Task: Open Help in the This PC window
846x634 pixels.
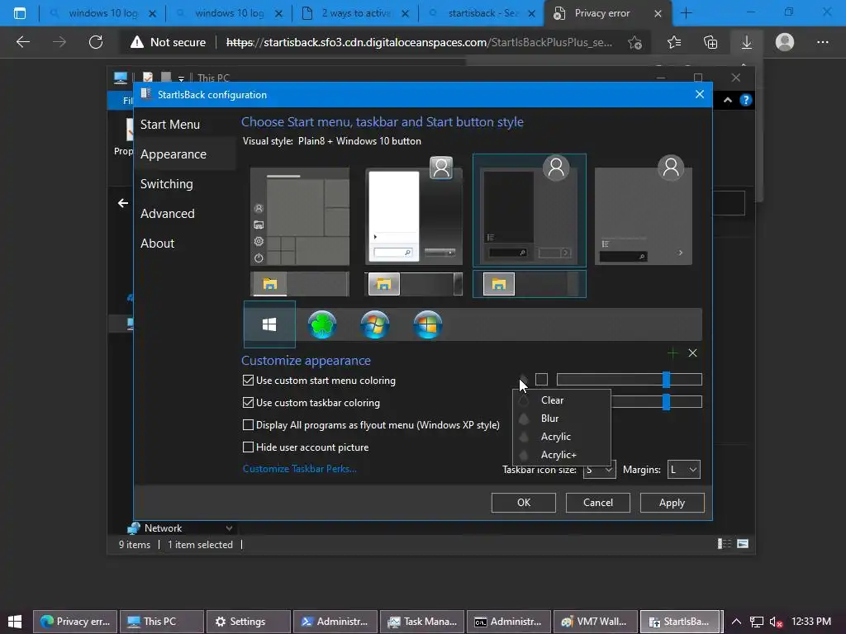Action: coord(746,100)
